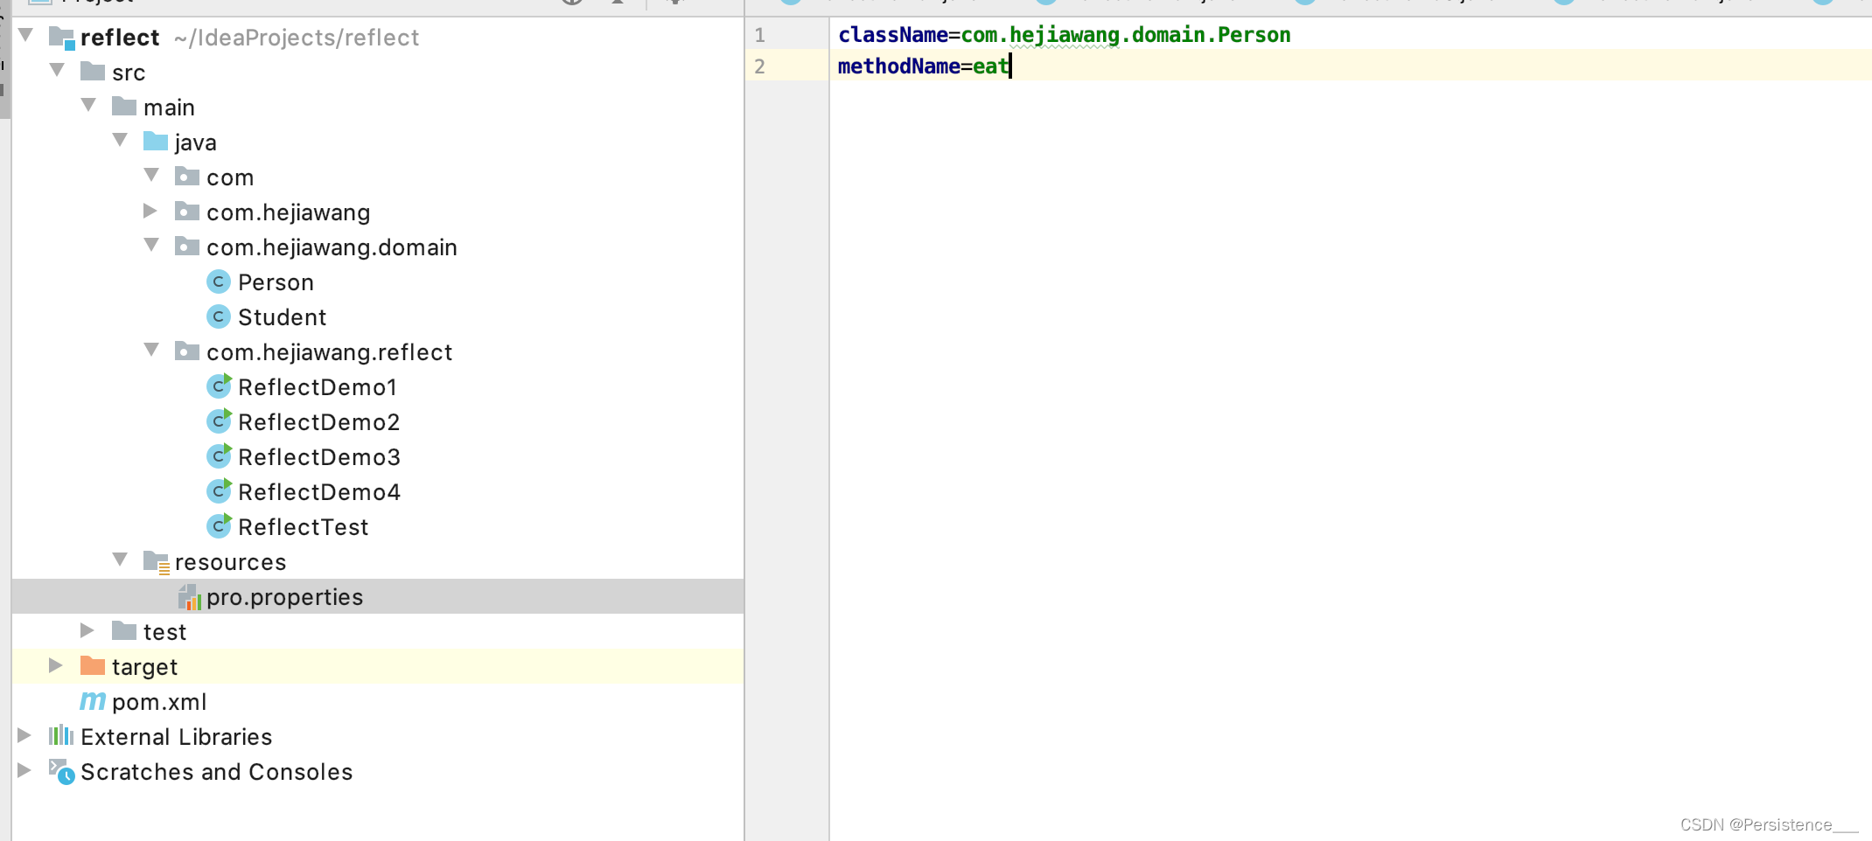This screenshot has height=841, width=1872.
Task: Select the target folder
Action: click(x=144, y=667)
